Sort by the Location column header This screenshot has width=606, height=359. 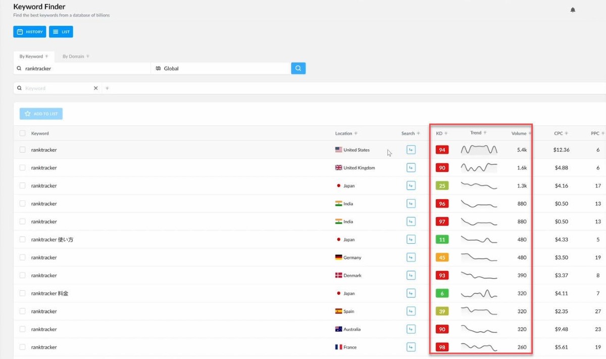coord(346,133)
